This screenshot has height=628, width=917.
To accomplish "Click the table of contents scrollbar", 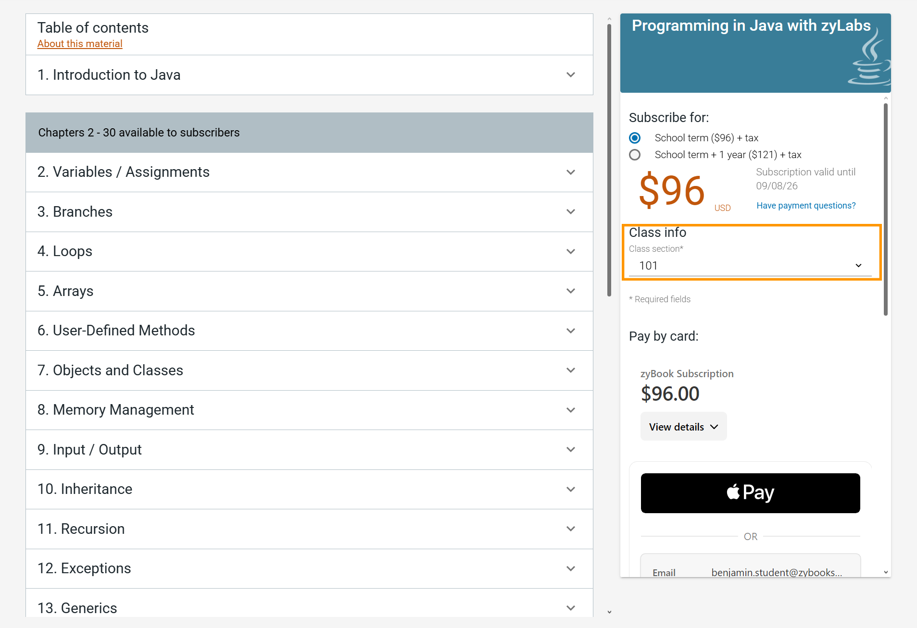I will pyautogui.click(x=609, y=160).
